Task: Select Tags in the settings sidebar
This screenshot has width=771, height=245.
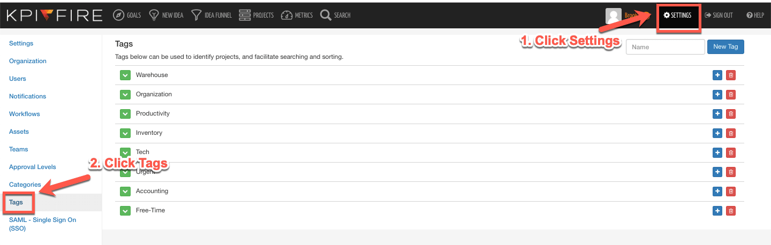Action: tap(16, 202)
